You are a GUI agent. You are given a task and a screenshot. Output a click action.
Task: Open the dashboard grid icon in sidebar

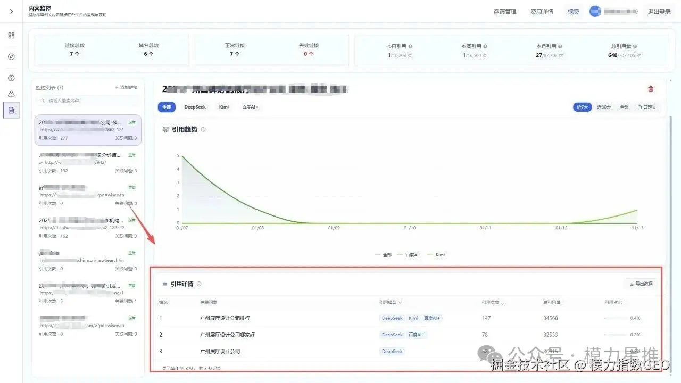[x=11, y=35]
